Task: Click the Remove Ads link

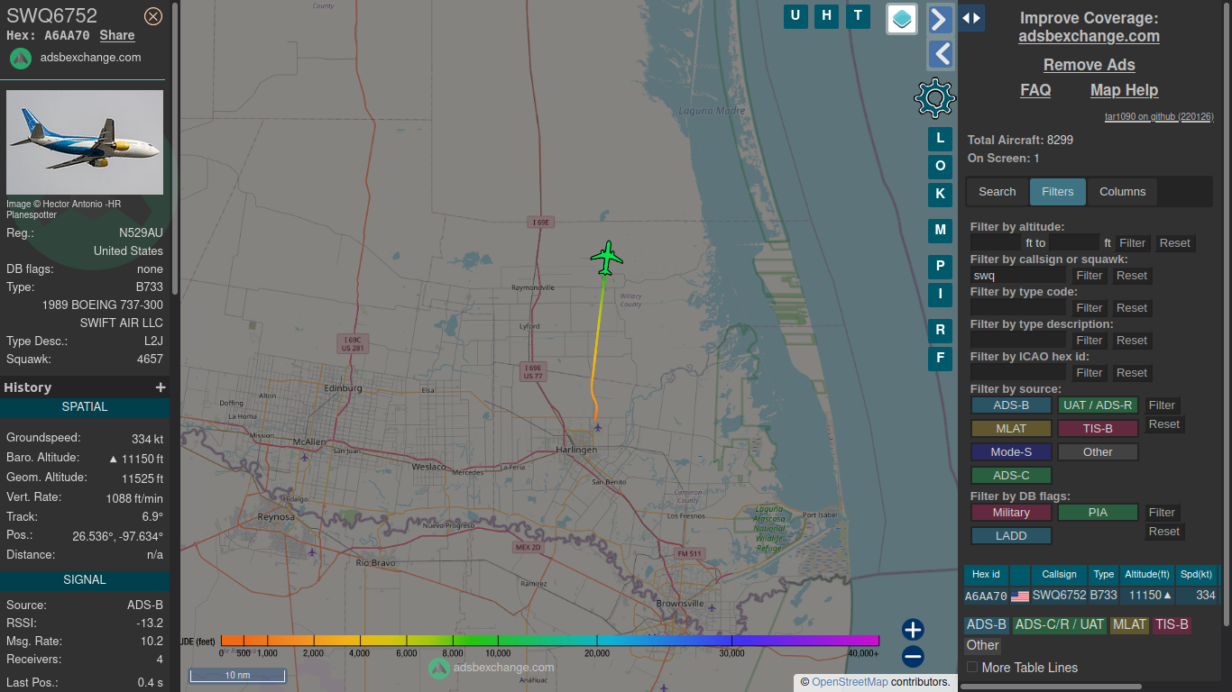Action: (1089, 65)
